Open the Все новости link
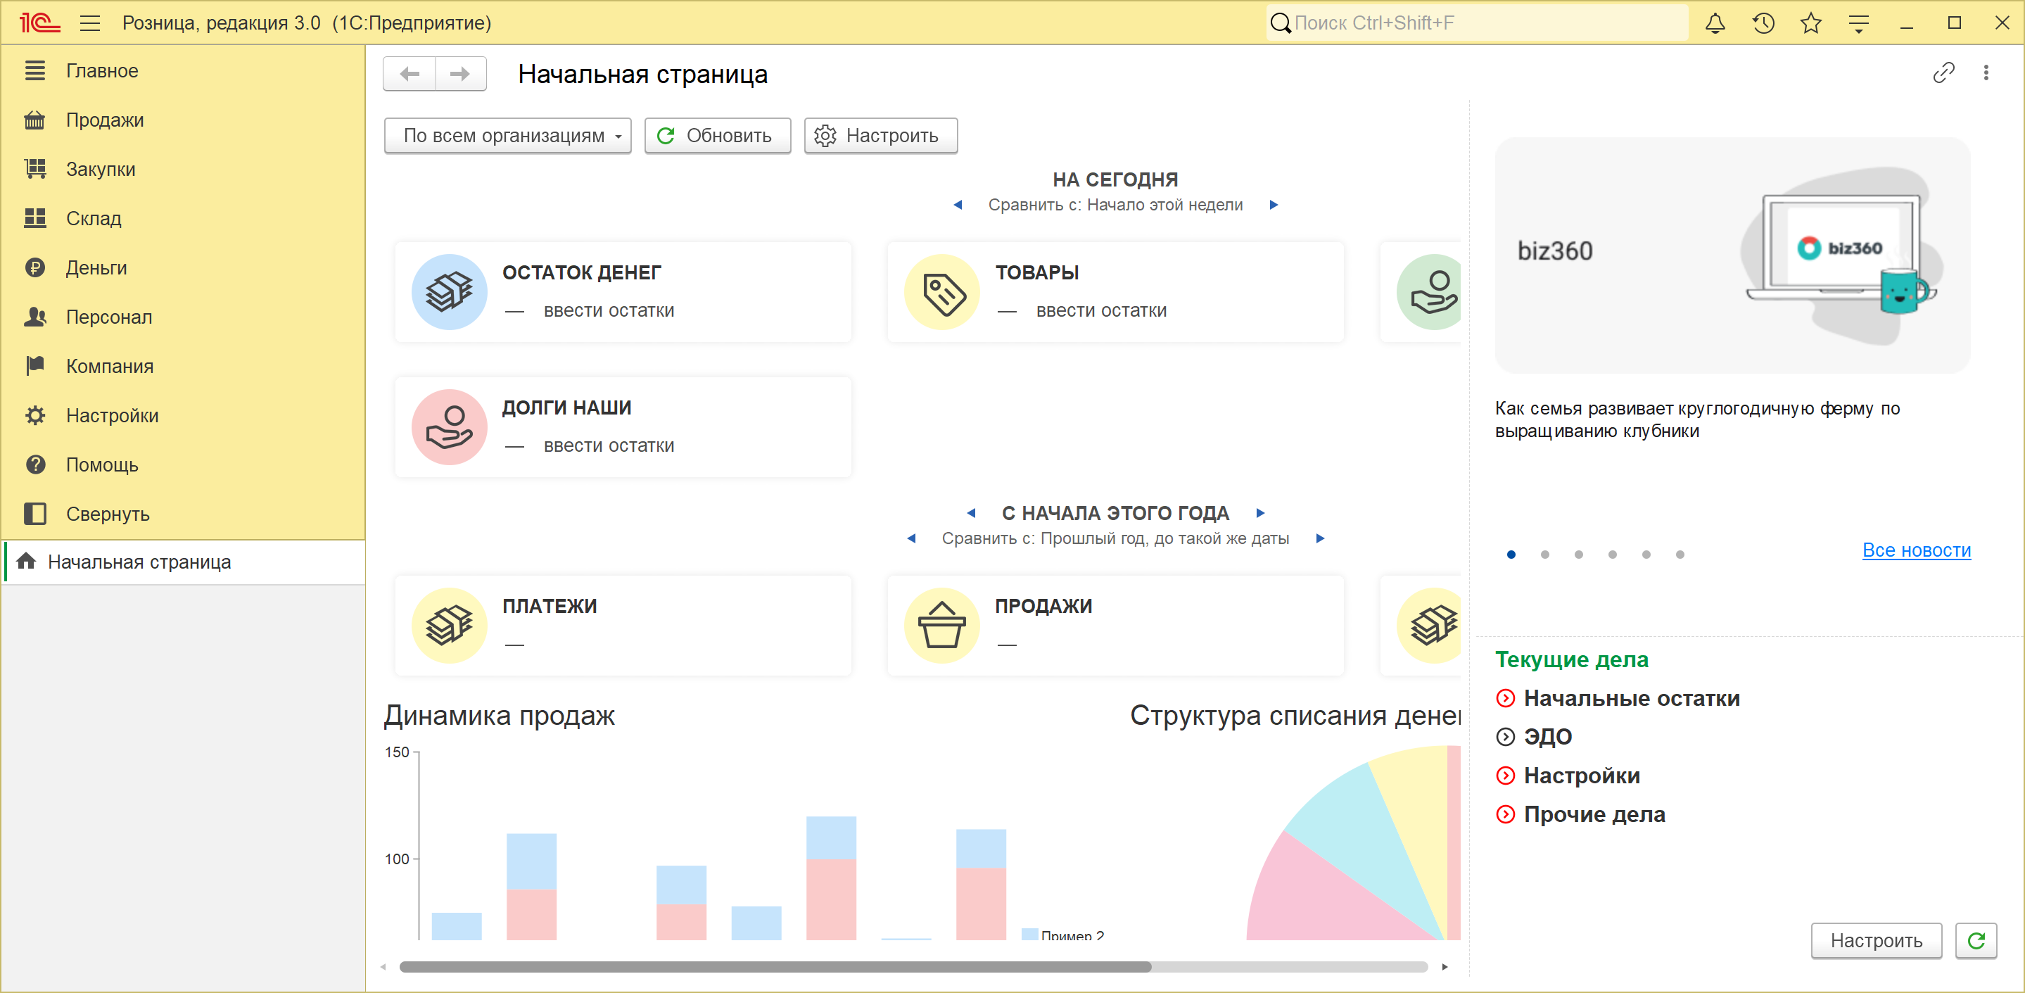Viewport: 2025px width, 993px height. pos(1916,550)
